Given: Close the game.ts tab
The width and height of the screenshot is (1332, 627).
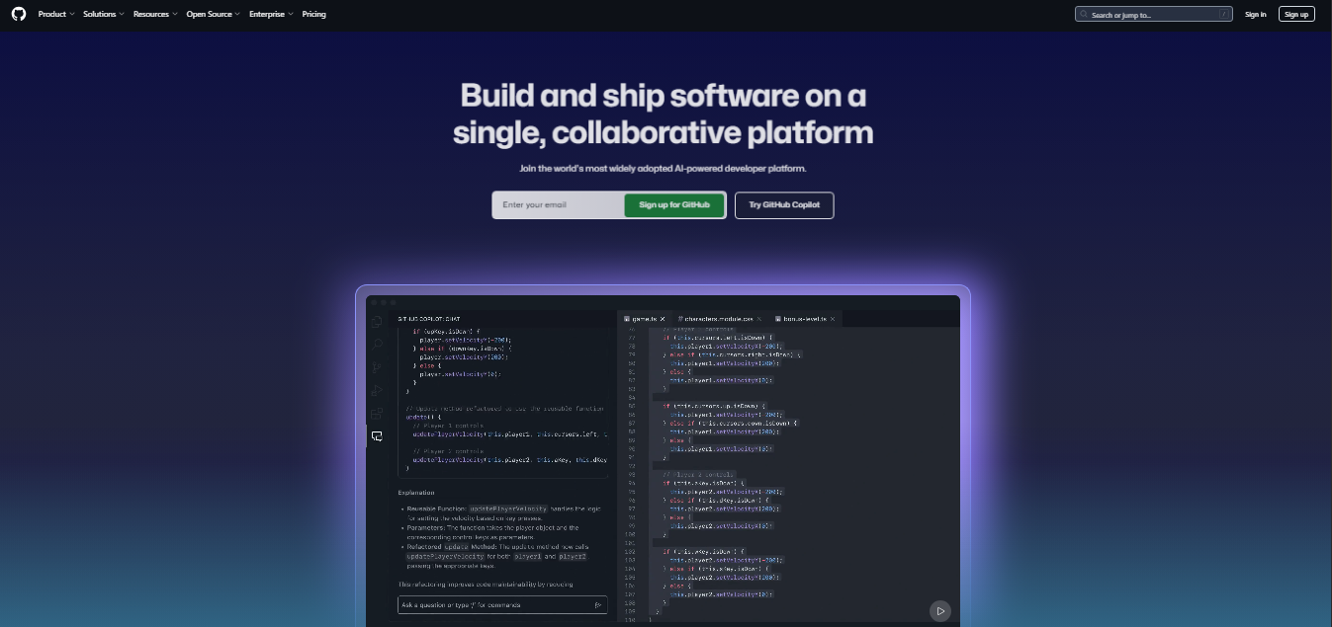Looking at the screenshot, I should (661, 319).
